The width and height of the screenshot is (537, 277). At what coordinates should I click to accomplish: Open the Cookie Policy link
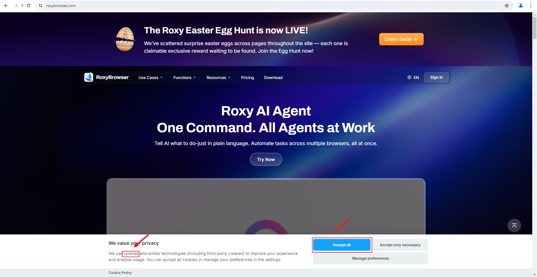[x=120, y=273]
